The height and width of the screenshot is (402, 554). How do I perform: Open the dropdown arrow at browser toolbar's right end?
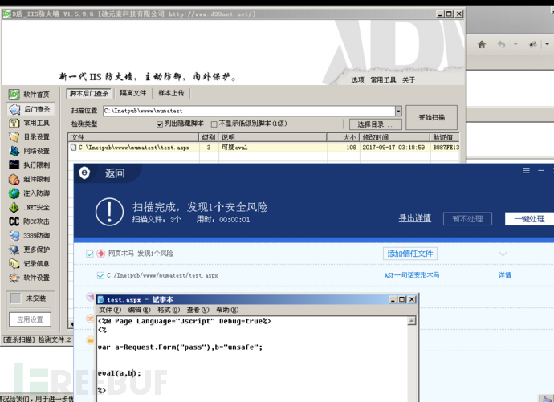point(547,44)
